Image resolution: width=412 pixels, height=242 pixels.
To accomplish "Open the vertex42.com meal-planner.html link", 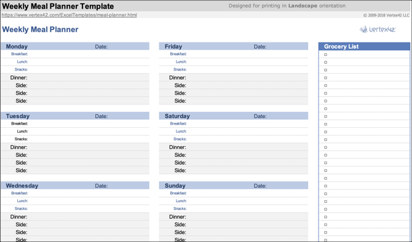I will (x=69, y=15).
